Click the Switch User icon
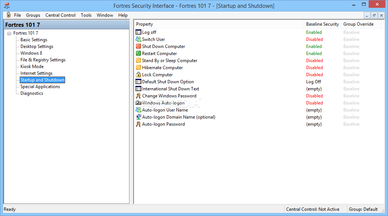This screenshot has height=216, width=388. (138, 39)
